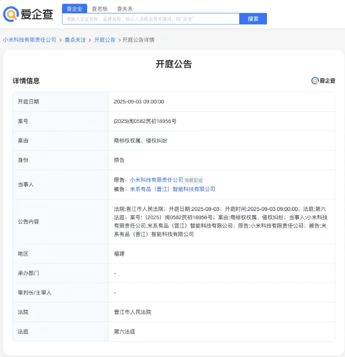Screen dimensions: 345x357
Task: Click the 地区 row label
Action: click(23, 254)
